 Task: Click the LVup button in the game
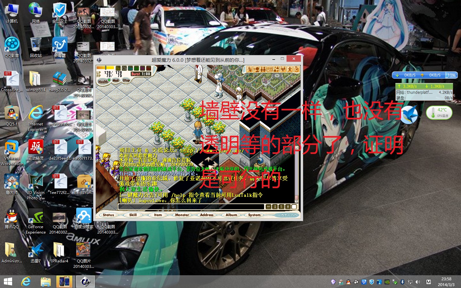coord(126,80)
